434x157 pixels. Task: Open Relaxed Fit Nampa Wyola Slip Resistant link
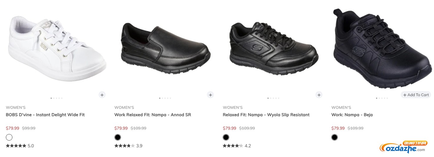(x=266, y=115)
